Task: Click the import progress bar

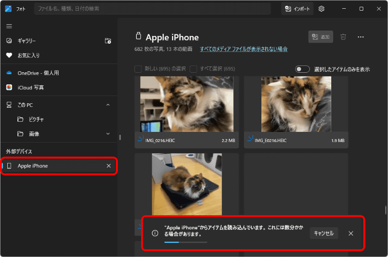Action: click(186, 242)
